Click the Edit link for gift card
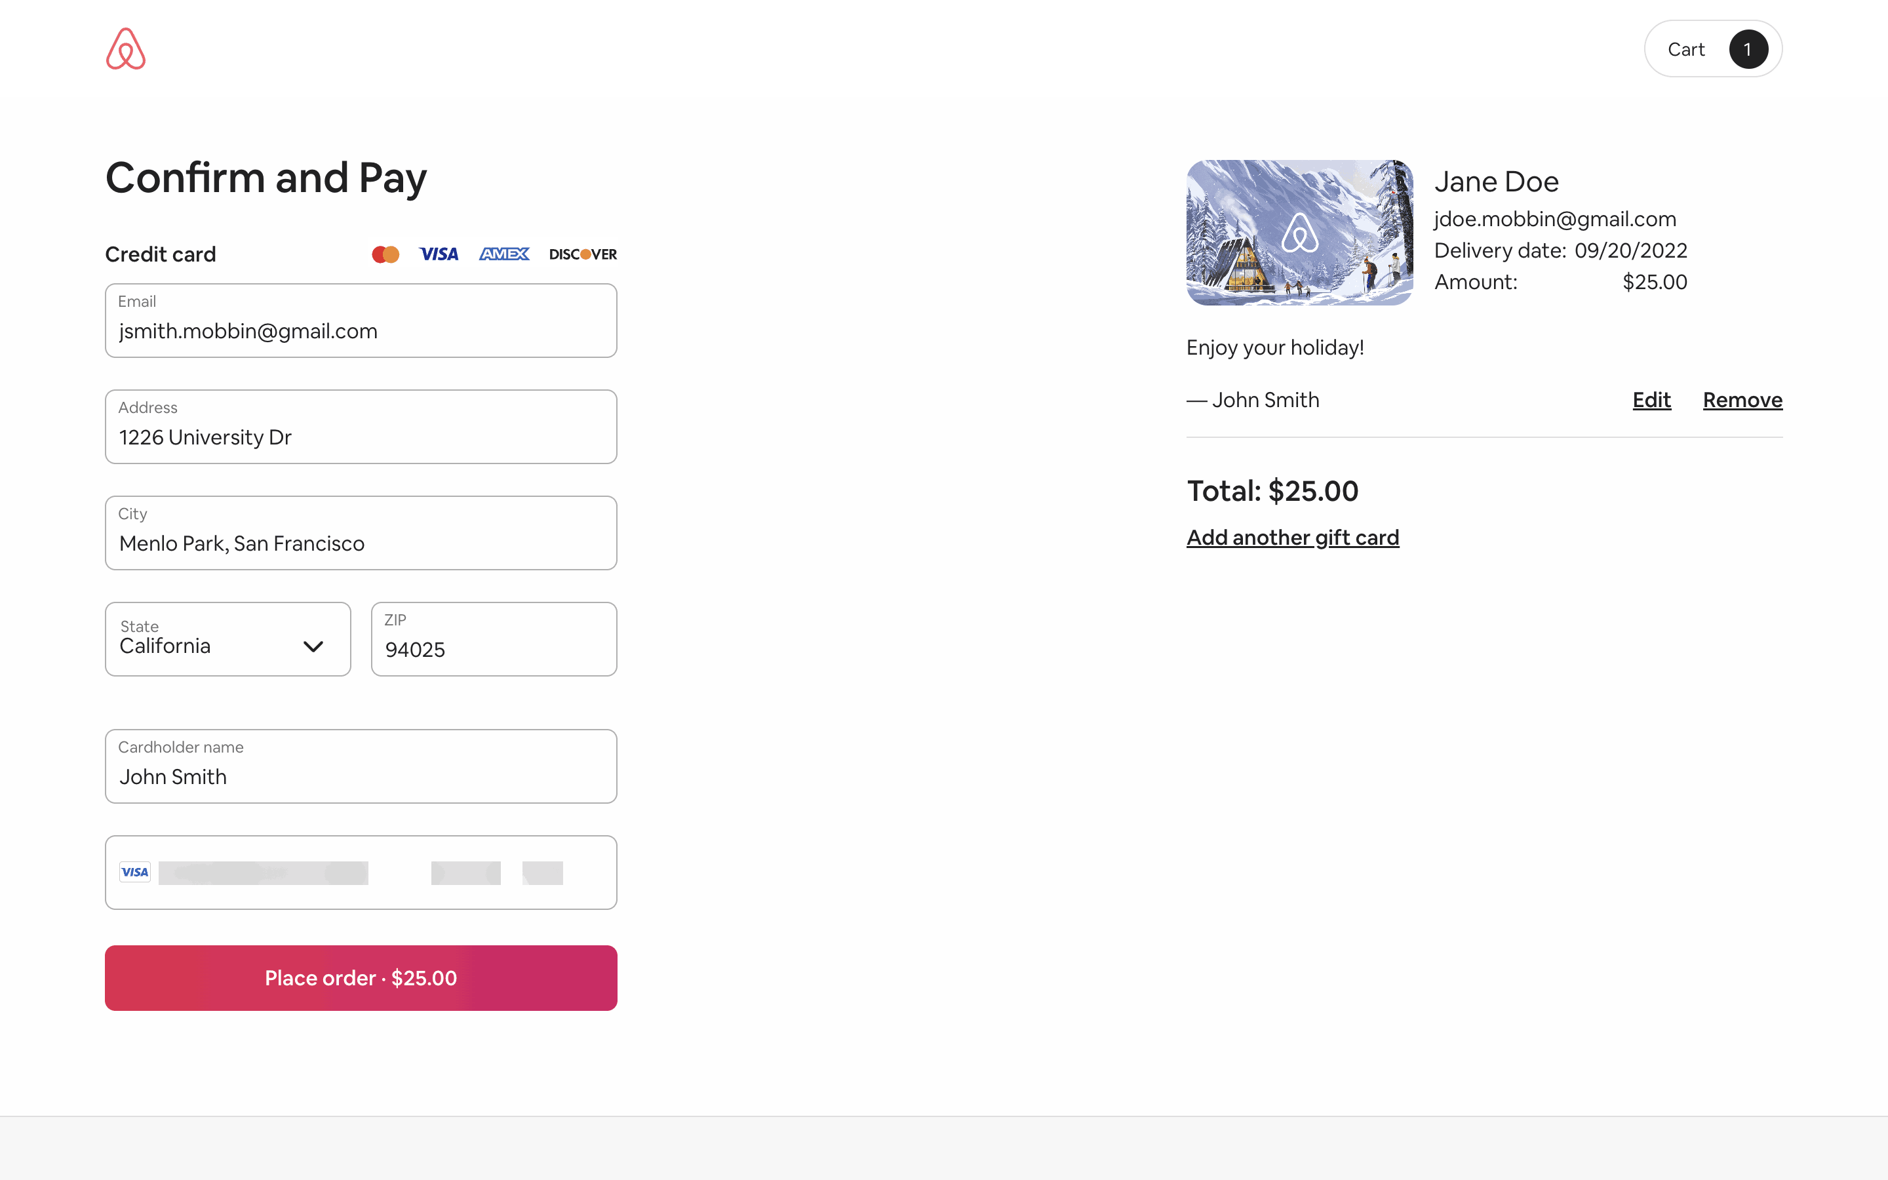Viewport: 1888px width, 1180px height. point(1651,400)
